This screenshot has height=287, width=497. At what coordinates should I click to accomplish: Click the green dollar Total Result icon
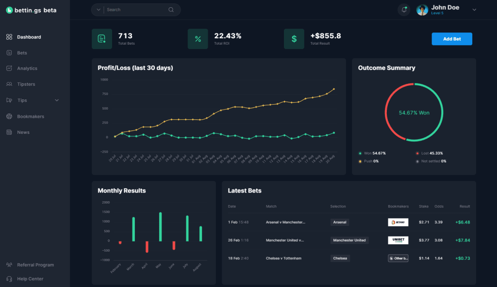click(x=294, y=39)
